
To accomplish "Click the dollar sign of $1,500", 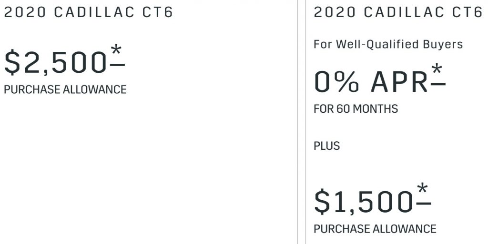I will pos(322,202).
